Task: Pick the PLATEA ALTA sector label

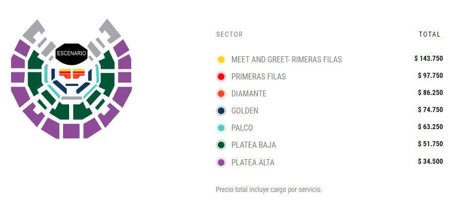Action: pos(253,162)
